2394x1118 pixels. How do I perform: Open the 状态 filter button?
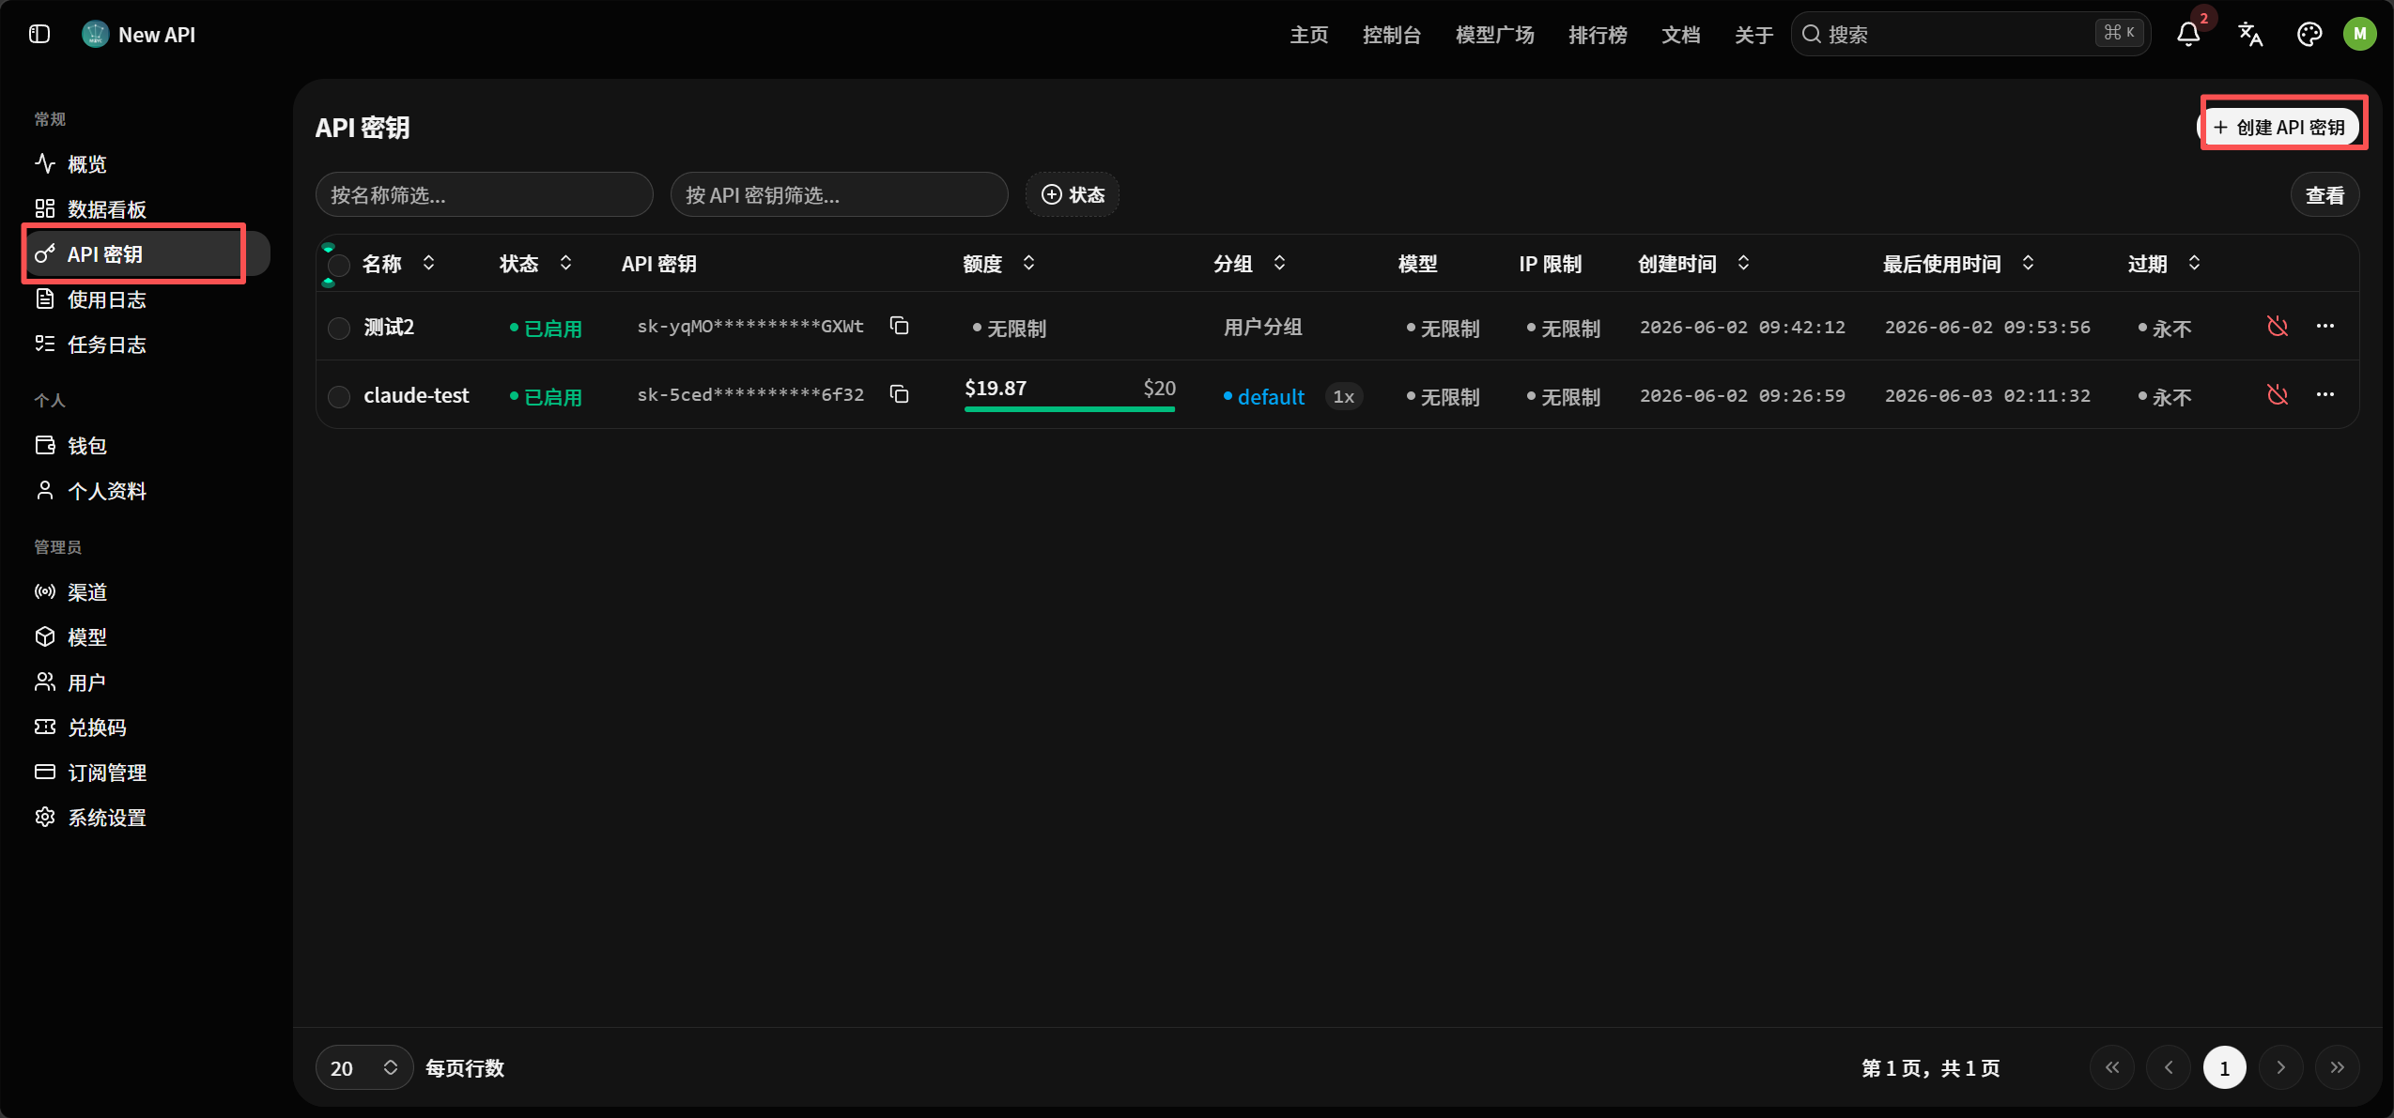(1073, 194)
